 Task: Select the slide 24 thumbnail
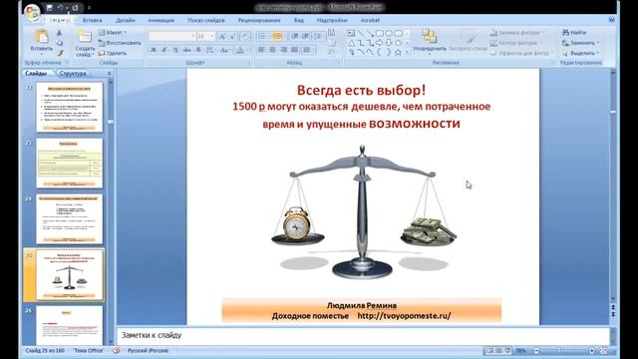tap(69, 218)
